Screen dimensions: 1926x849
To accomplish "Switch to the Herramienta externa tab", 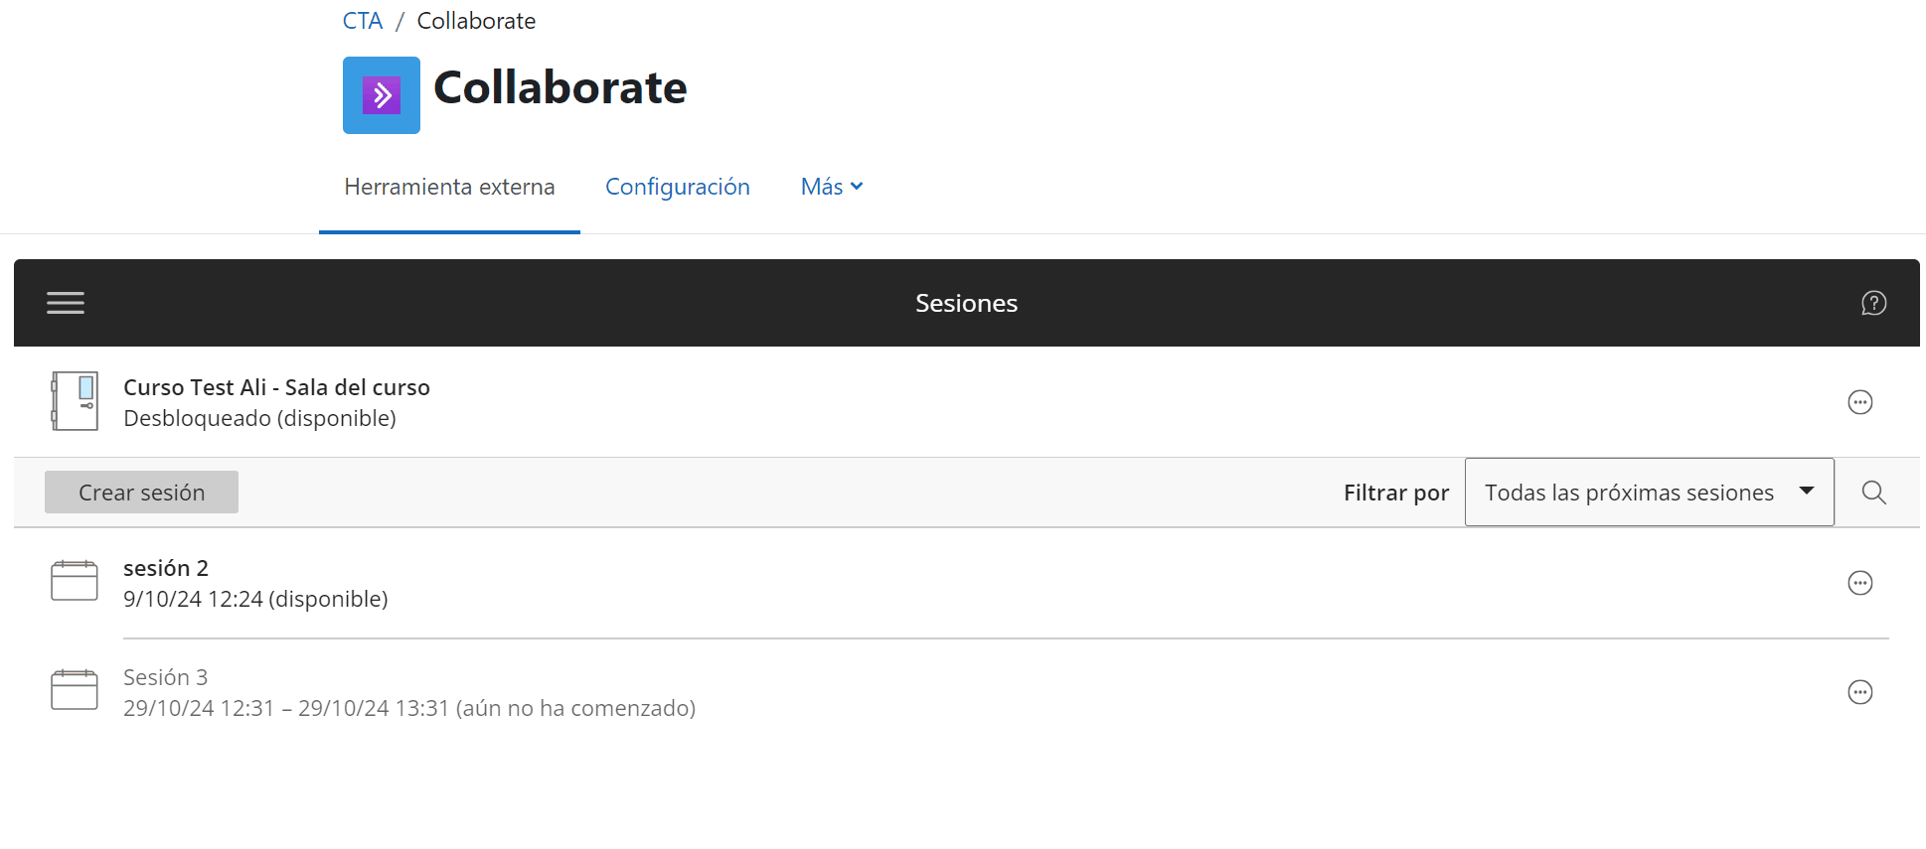I will click(x=449, y=187).
